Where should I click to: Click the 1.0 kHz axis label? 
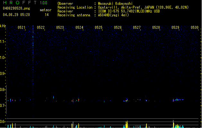[x=3, y=58]
